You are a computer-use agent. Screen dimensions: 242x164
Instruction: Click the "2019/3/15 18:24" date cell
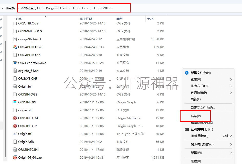[92, 63]
